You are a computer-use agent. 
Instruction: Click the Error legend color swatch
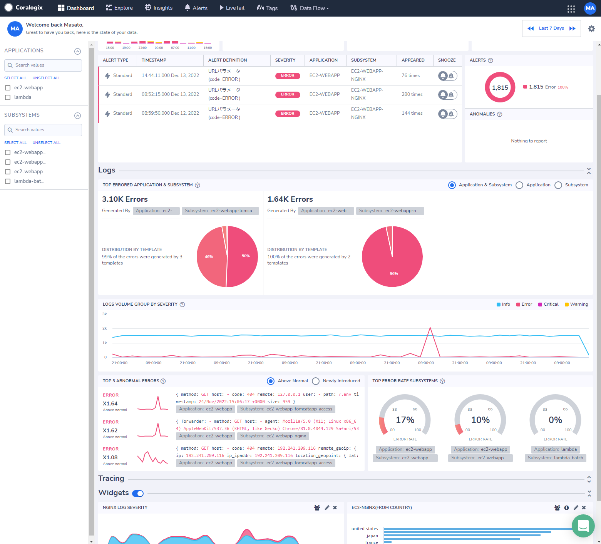point(519,304)
